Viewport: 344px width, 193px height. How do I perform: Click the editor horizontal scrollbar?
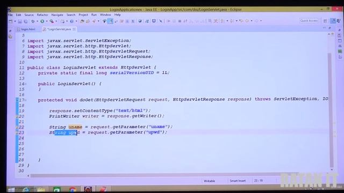coord(164,175)
